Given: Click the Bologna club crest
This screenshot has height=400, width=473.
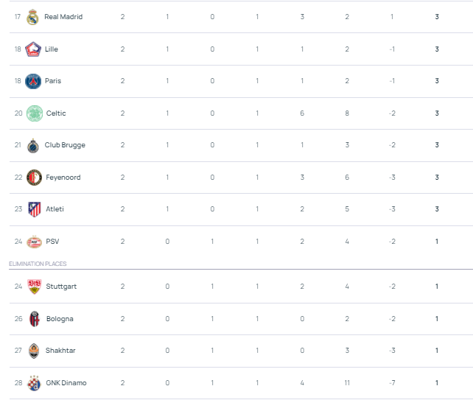Looking at the screenshot, I should point(34,319).
